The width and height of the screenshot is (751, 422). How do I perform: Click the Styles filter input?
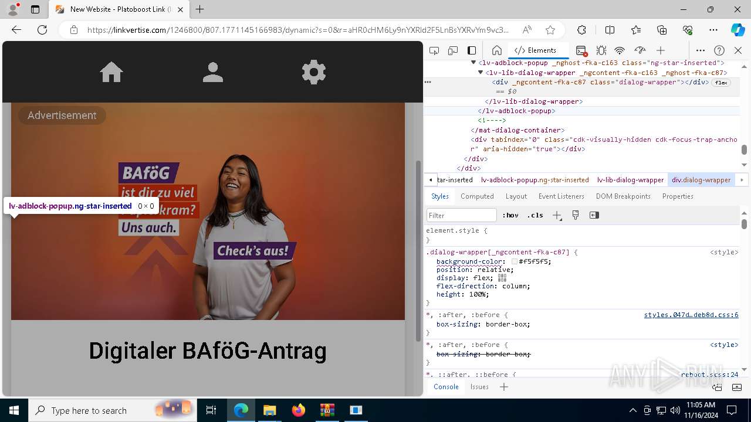pos(462,215)
